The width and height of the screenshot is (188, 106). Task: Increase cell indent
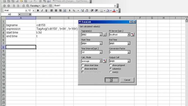click(x=96, y=11)
